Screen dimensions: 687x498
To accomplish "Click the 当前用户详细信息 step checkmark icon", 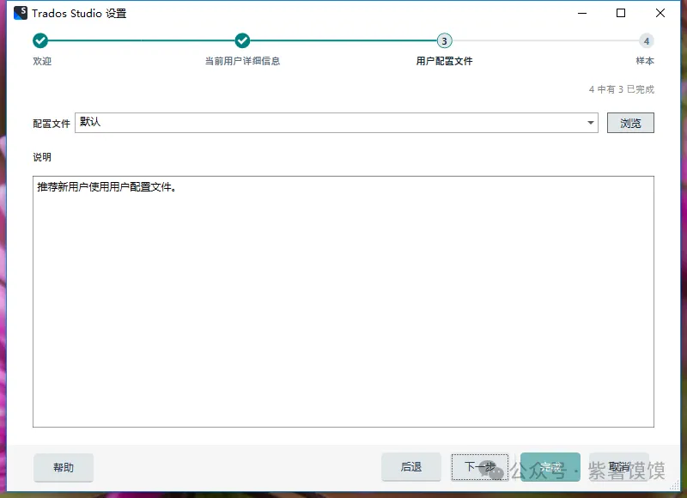I will click(x=242, y=40).
